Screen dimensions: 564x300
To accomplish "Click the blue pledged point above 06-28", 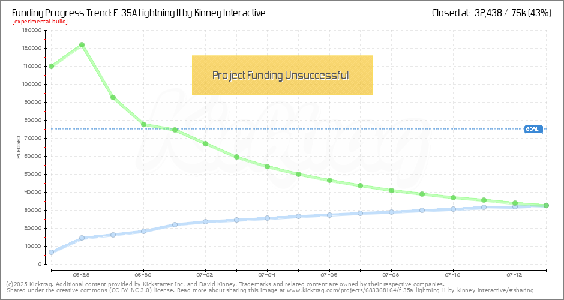I will (x=82, y=238).
